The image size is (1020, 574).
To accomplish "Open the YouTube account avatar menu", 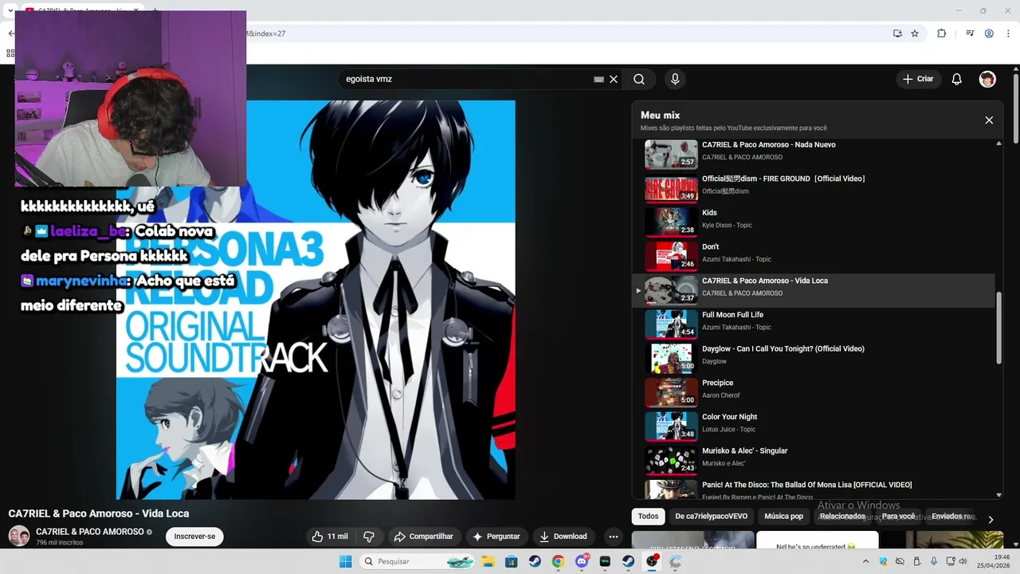I will coord(987,79).
